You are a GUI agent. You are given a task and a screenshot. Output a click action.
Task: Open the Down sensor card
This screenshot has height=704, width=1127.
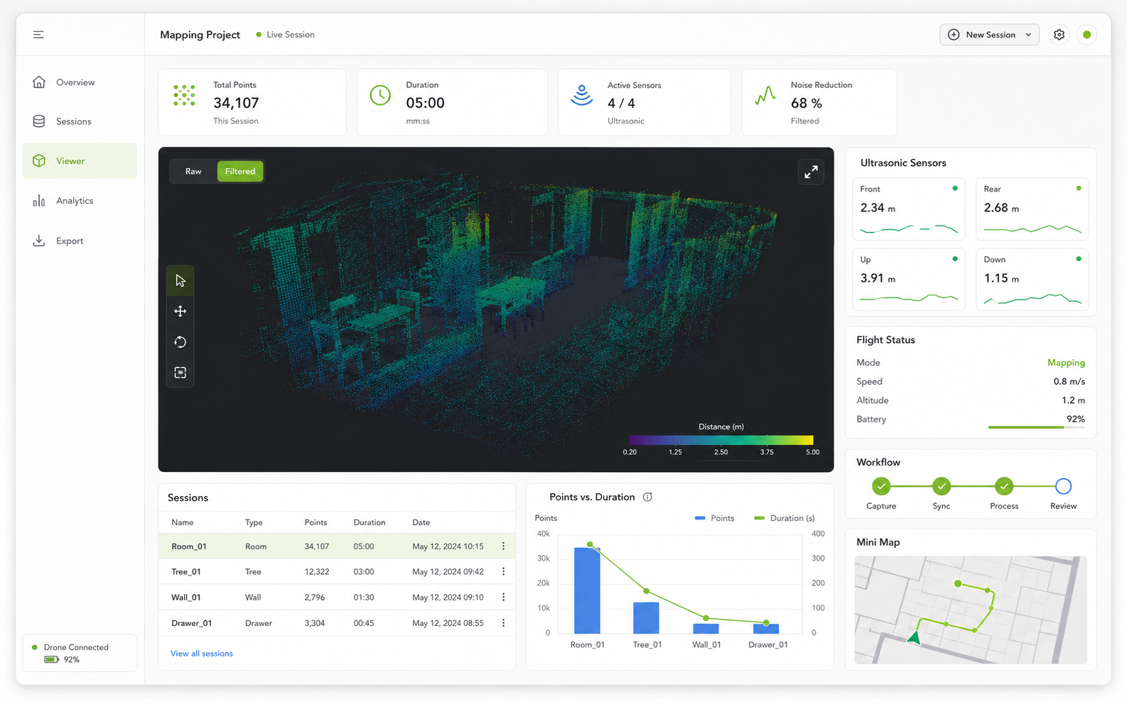coord(1032,280)
